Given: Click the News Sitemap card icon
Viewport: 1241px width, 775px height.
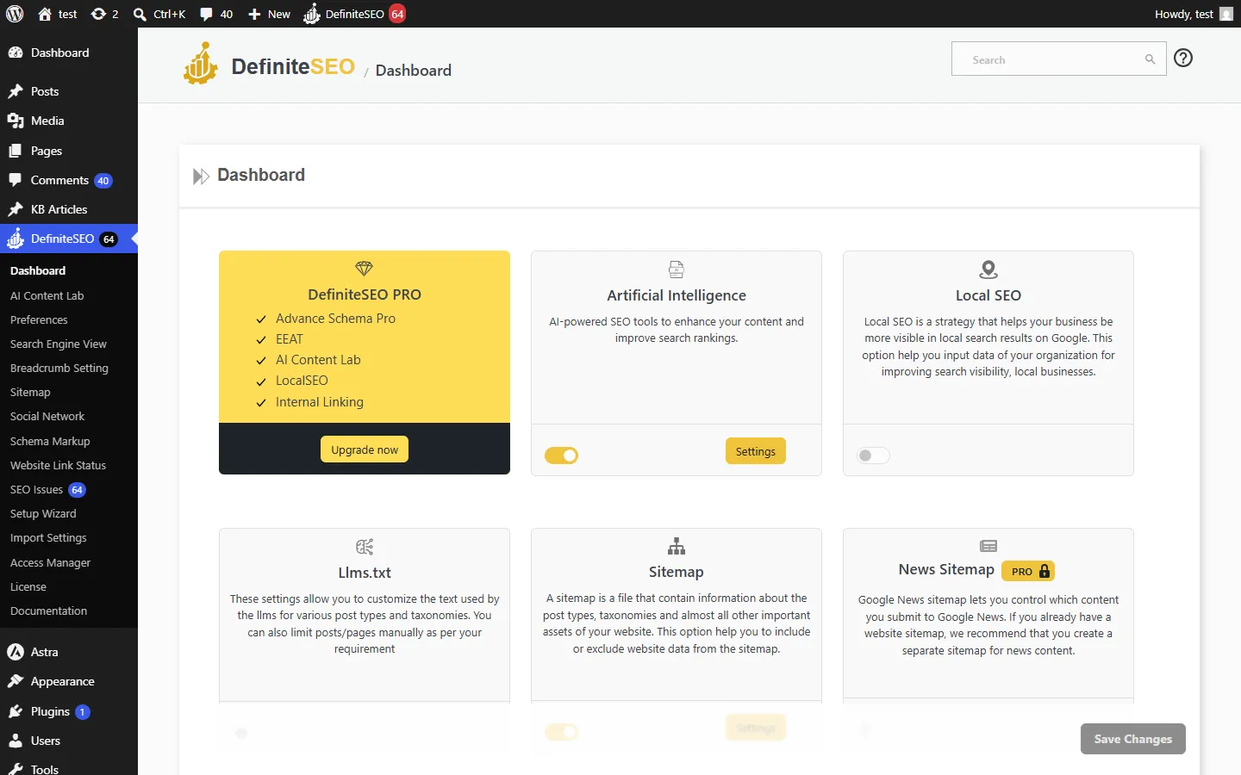Looking at the screenshot, I should (988, 546).
